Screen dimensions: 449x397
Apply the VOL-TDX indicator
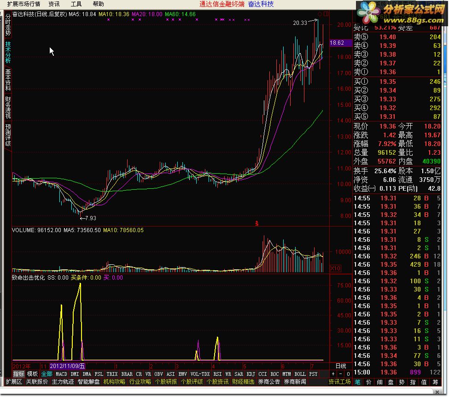(200, 374)
